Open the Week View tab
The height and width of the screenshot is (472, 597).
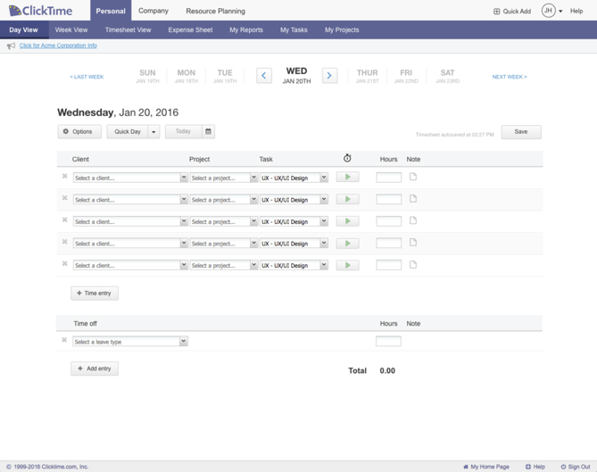[71, 29]
